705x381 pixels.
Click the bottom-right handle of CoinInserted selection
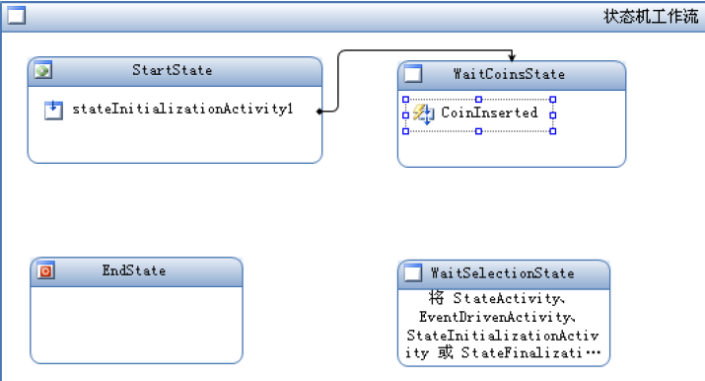[553, 131]
